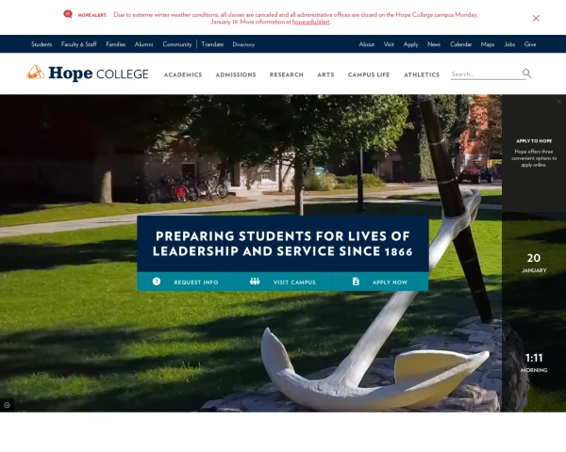This screenshot has height=452, width=566.
Task: Follow the hope.edu/alert link
Action: coord(310,22)
